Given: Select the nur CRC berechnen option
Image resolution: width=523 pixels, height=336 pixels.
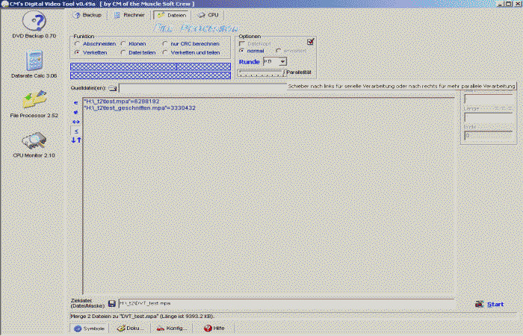Looking at the screenshot, I should (165, 44).
